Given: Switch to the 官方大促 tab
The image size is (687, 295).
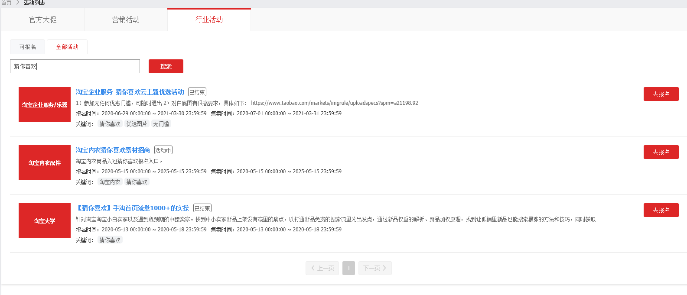Looking at the screenshot, I should tap(42, 19).
